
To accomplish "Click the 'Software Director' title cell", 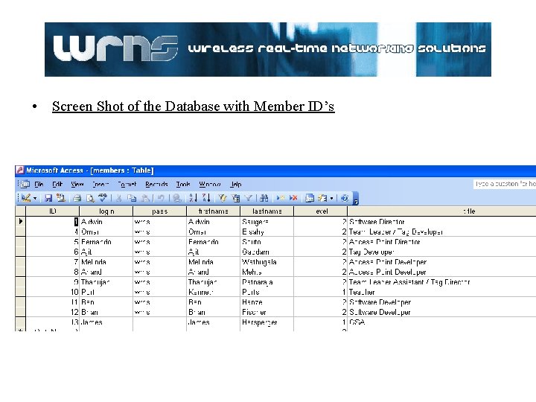I will [x=441, y=222].
